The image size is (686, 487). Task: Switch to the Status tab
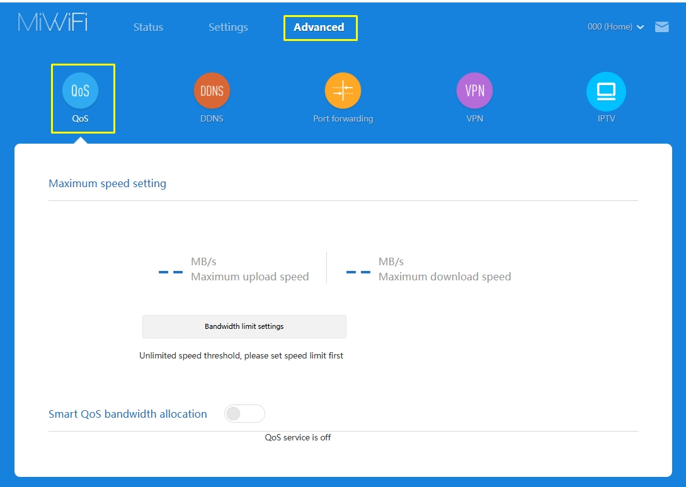pyautogui.click(x=148, y=27)
